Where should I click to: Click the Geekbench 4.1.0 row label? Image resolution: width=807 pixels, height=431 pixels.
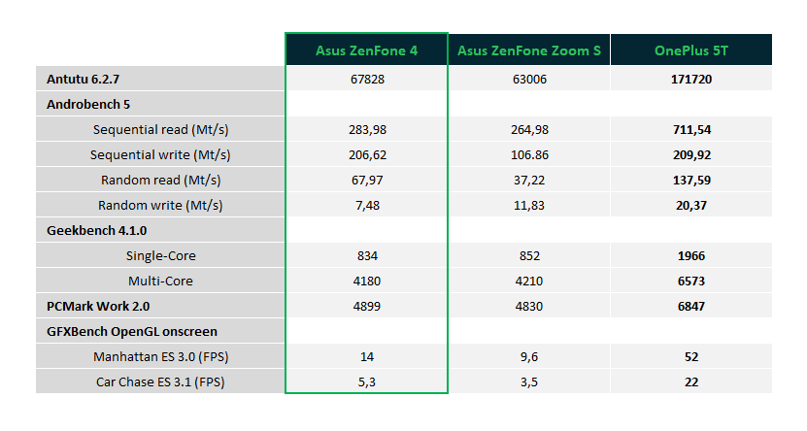pos(160,230)
